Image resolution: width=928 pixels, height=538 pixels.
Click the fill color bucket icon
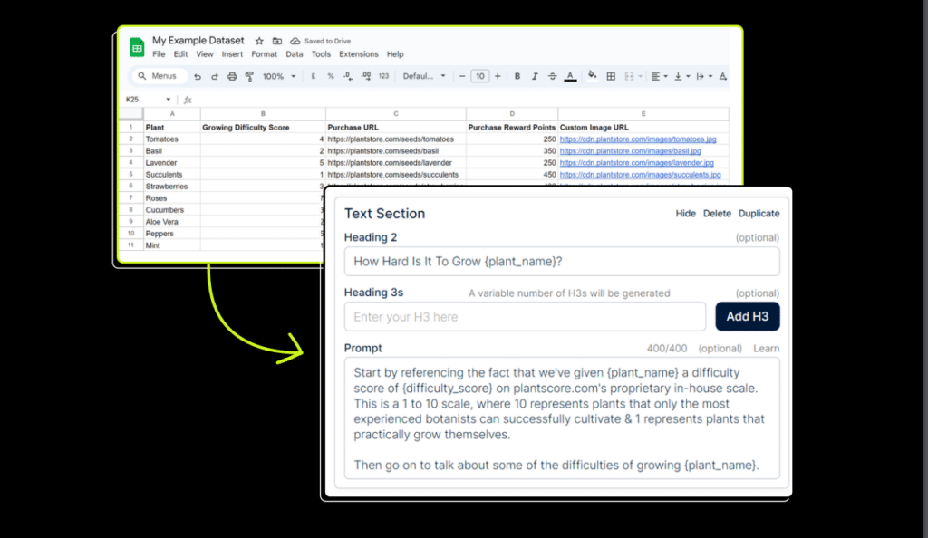(x=592, y=77)
